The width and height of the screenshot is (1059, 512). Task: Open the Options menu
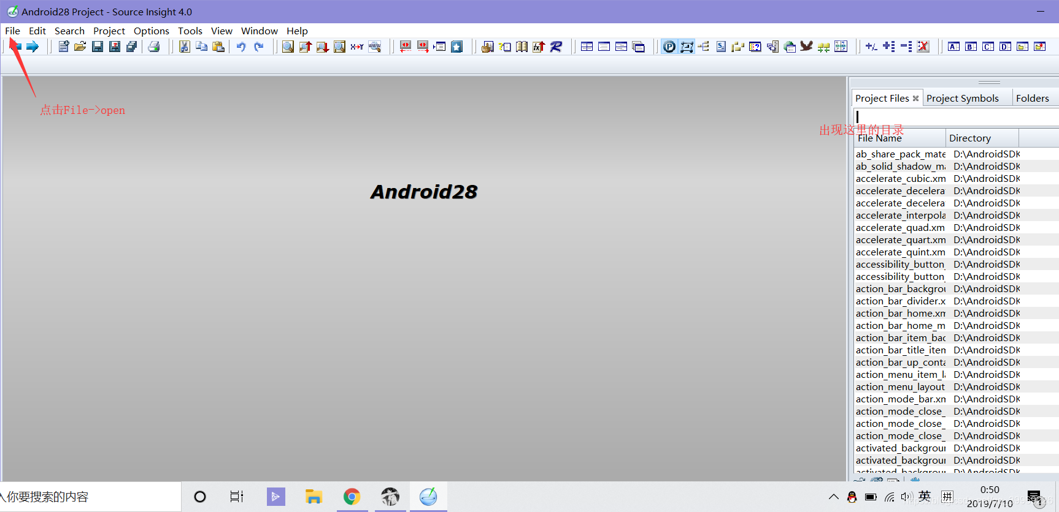coord(152,31)
